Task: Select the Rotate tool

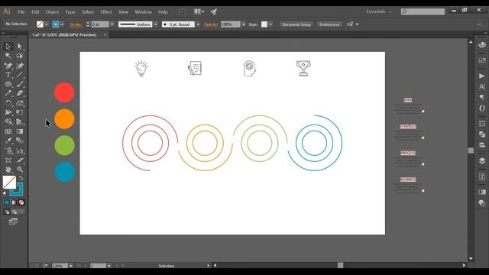Action: pos(8,103)
